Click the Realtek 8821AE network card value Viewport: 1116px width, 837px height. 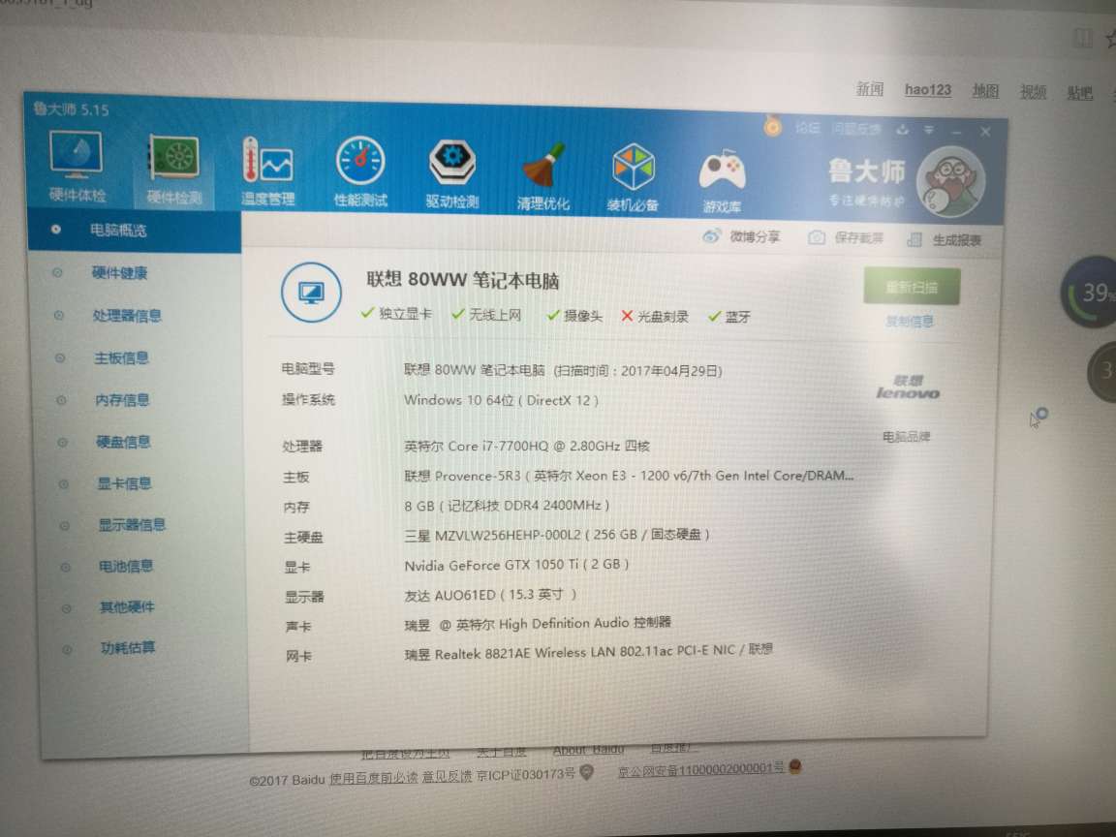589,652
